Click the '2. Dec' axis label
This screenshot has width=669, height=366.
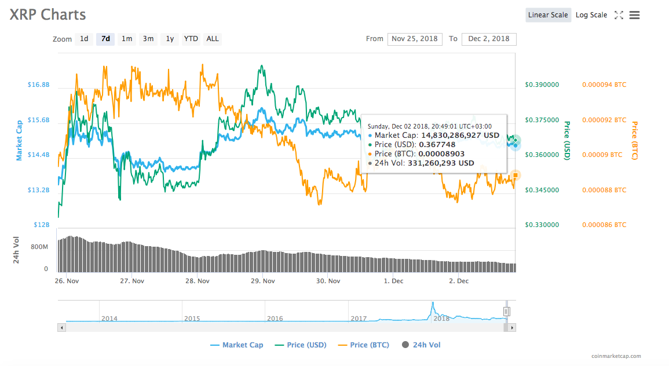[459, 281]
